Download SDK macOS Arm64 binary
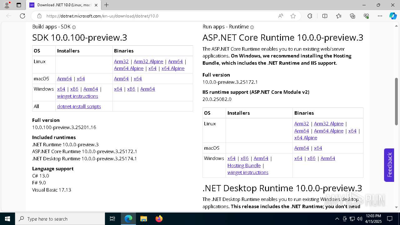 click(121, 78)
